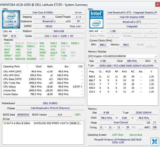This screenshot has width=160, height=147.
Task: Close the System Summary window with red X
Action: (x=157, y=5)
